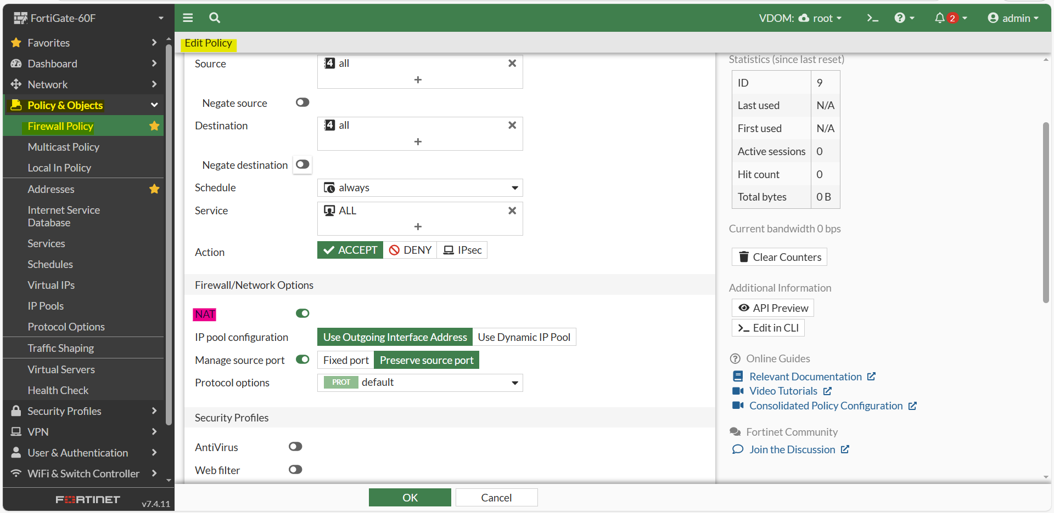Screen dimensions: 1054x513
Task: Click the right panel vertical scrollbar
Action: 1046,213
